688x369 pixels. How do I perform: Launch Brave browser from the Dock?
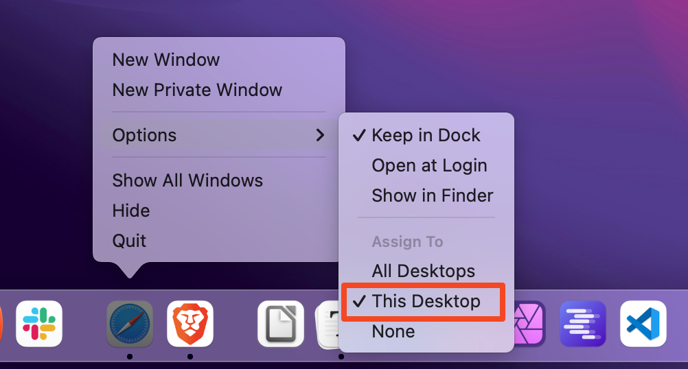pyautogui.click(x=190, y=324)
